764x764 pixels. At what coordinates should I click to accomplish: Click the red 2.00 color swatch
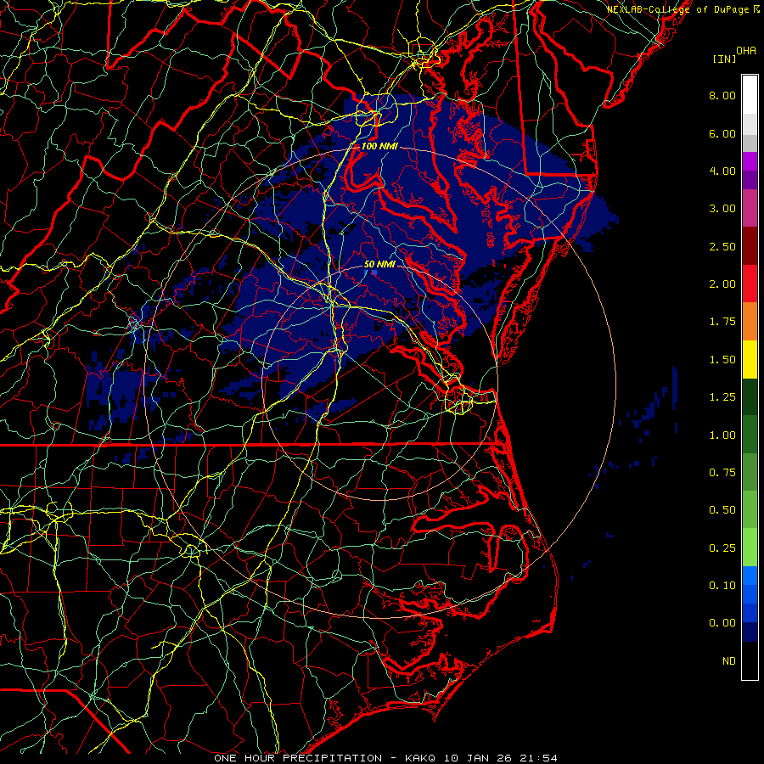point(750,284)
